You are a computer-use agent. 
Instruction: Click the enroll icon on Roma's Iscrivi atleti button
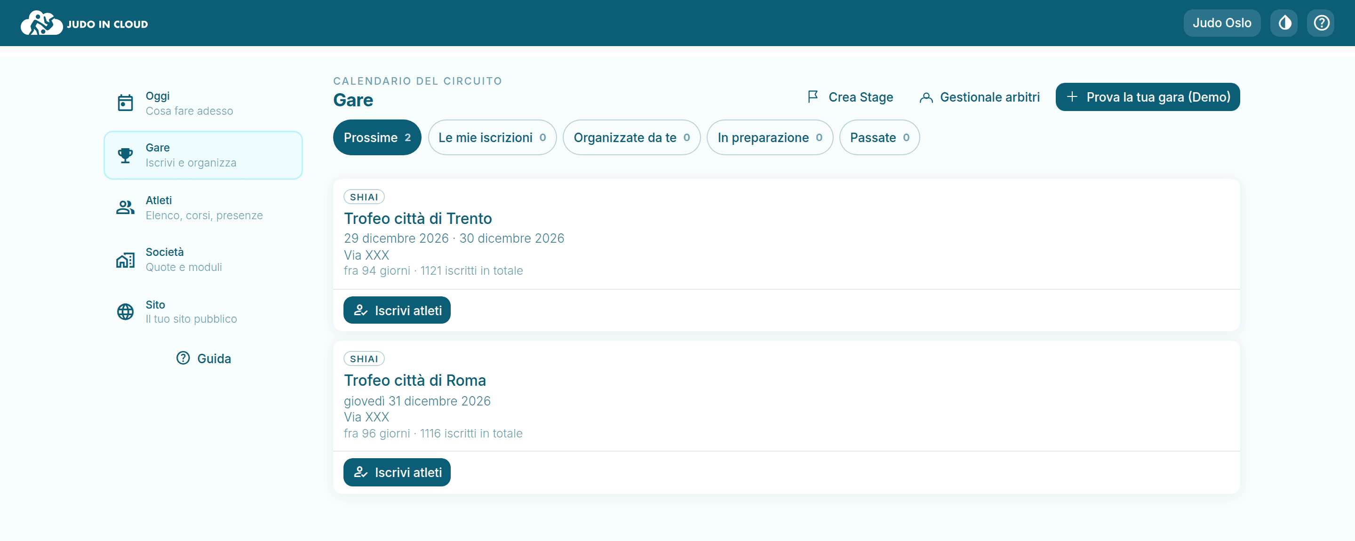360,472
